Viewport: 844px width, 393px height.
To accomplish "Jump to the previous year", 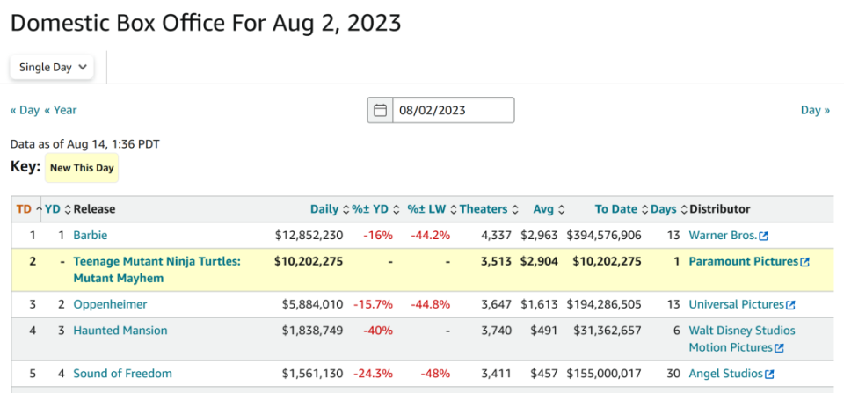I will (61, 110).
